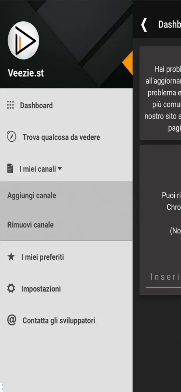Image resolution: width=181 pixels, height=392 pixels.
Task: Click the @ icon for developer contact
Action: 11,320
